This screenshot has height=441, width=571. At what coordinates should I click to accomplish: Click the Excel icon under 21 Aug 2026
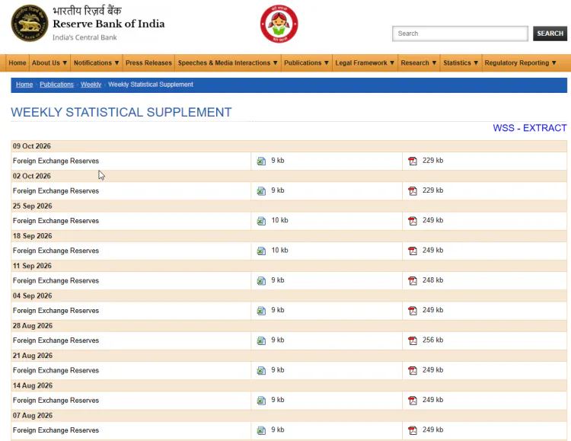[x=261, y=370]
